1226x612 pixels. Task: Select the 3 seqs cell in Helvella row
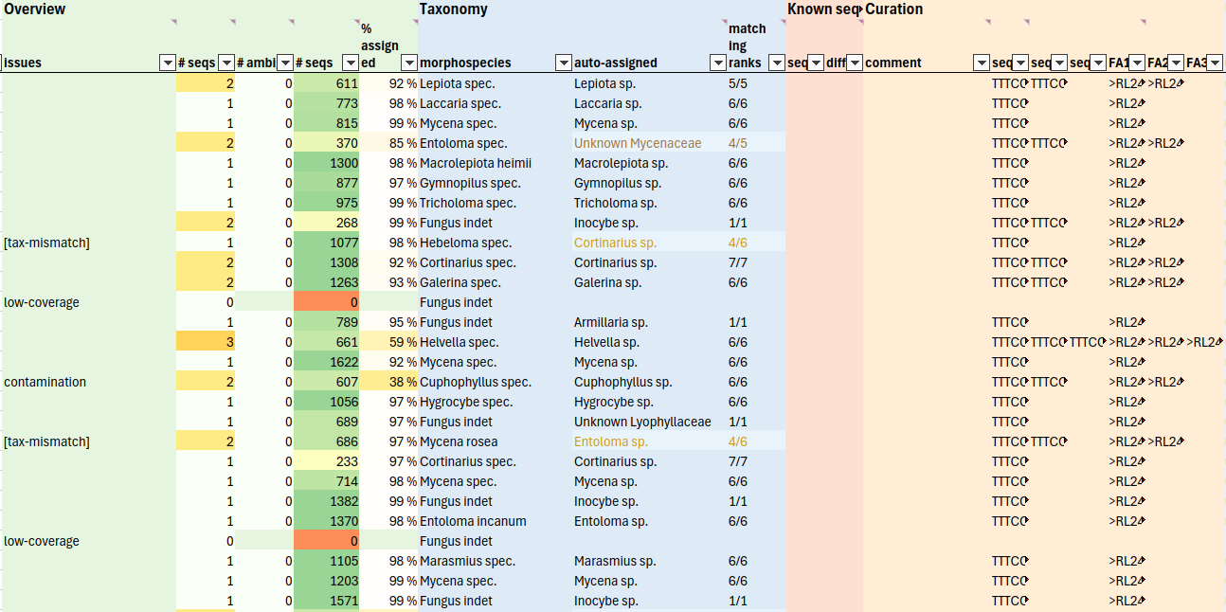coord(206,342)
